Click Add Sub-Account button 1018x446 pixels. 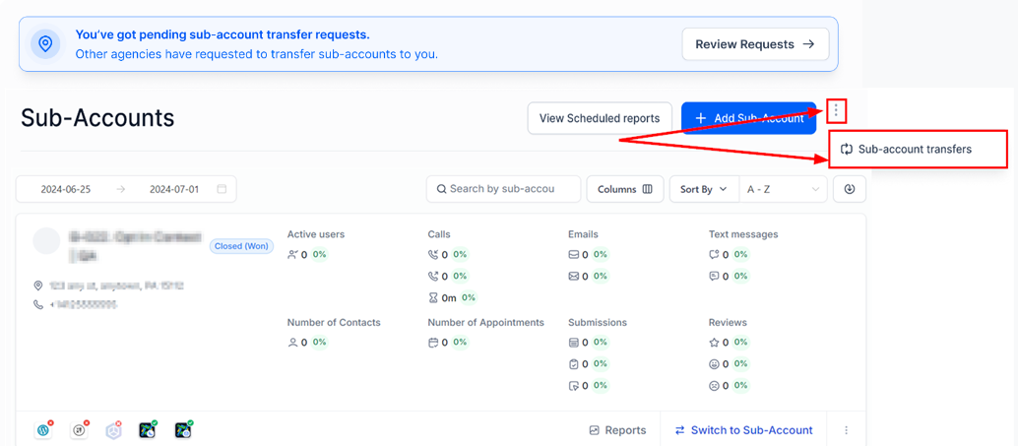coord(748,118)
